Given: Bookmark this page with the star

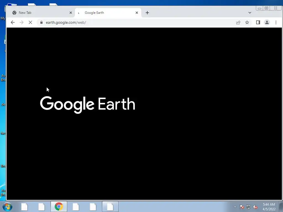Looking at the screenshot, I should pos(247,22).
